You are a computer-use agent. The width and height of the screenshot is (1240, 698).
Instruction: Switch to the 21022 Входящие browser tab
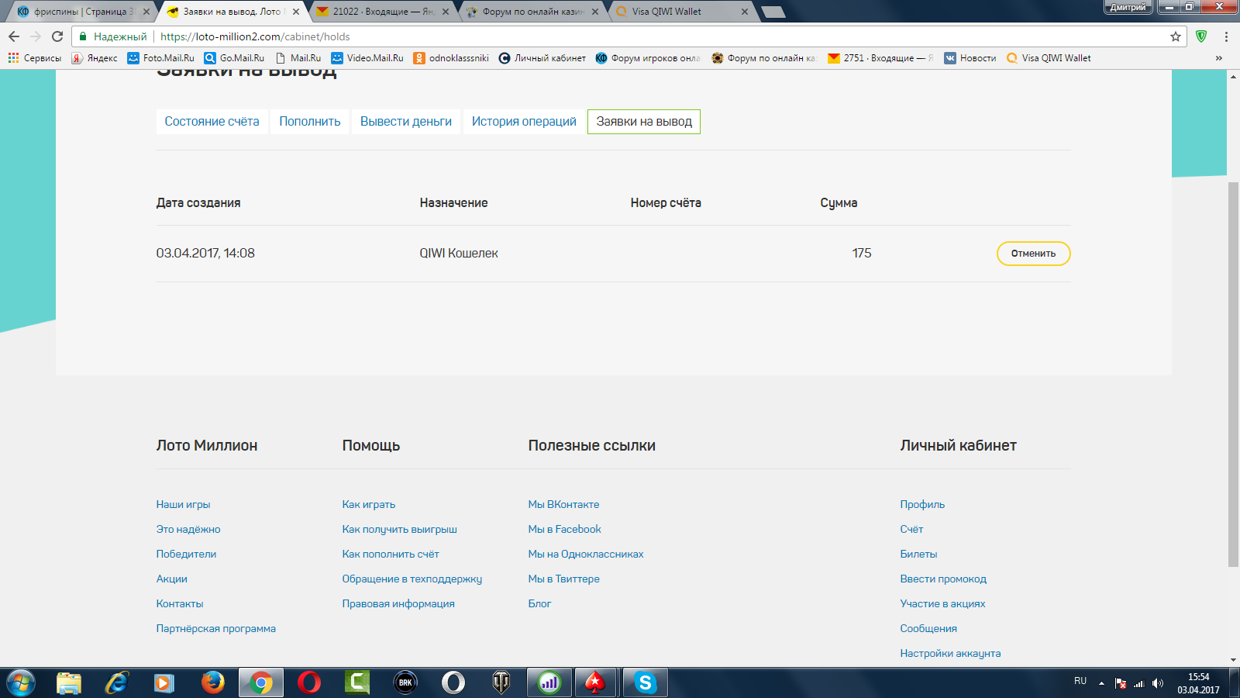coord(383,12)
